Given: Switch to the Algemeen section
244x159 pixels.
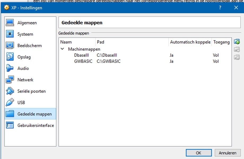Looking at the screenshot, I should click(30, 23).
